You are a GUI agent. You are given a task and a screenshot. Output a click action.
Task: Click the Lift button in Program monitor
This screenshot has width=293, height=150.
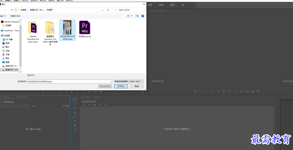coord(242,91)
